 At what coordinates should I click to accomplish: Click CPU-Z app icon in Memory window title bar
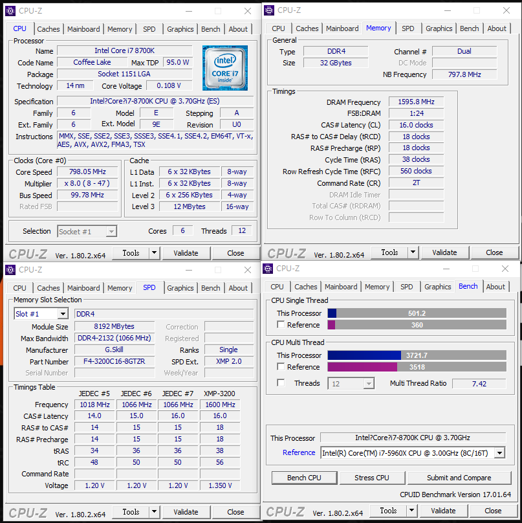pyautogui.click(x=269, y=10)
